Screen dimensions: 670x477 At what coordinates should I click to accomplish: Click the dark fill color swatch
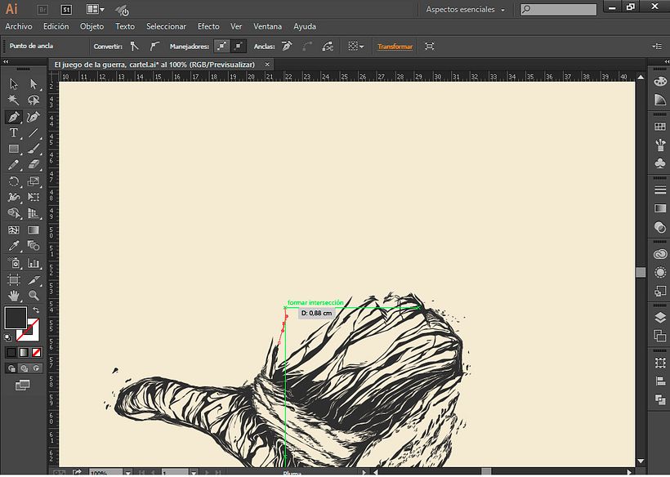(16, 318)
